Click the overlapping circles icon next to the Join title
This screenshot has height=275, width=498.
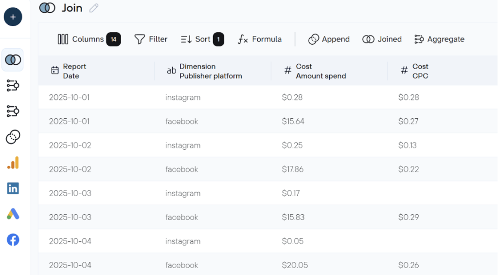pos(47,8)
